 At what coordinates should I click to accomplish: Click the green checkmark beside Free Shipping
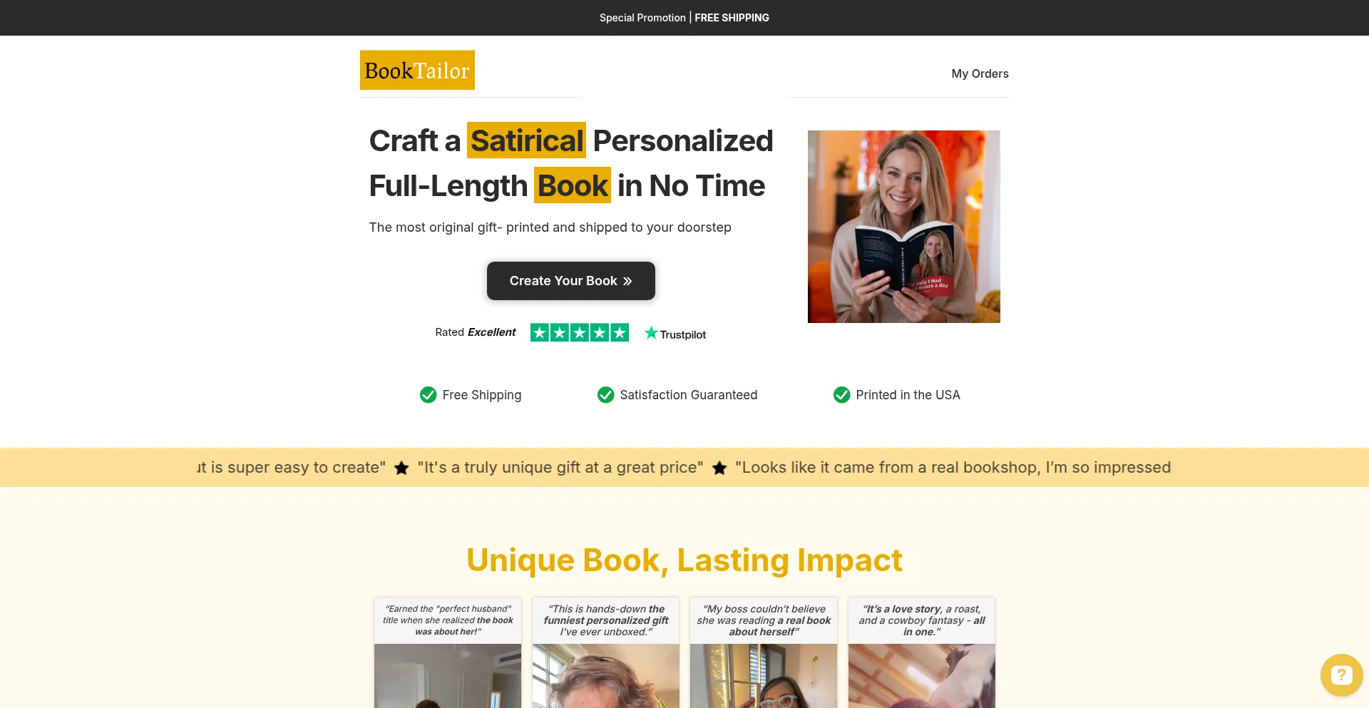tap(428, 395)
